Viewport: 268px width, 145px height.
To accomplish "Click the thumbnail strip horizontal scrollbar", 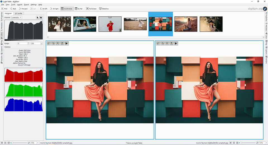I will [156, 37].
